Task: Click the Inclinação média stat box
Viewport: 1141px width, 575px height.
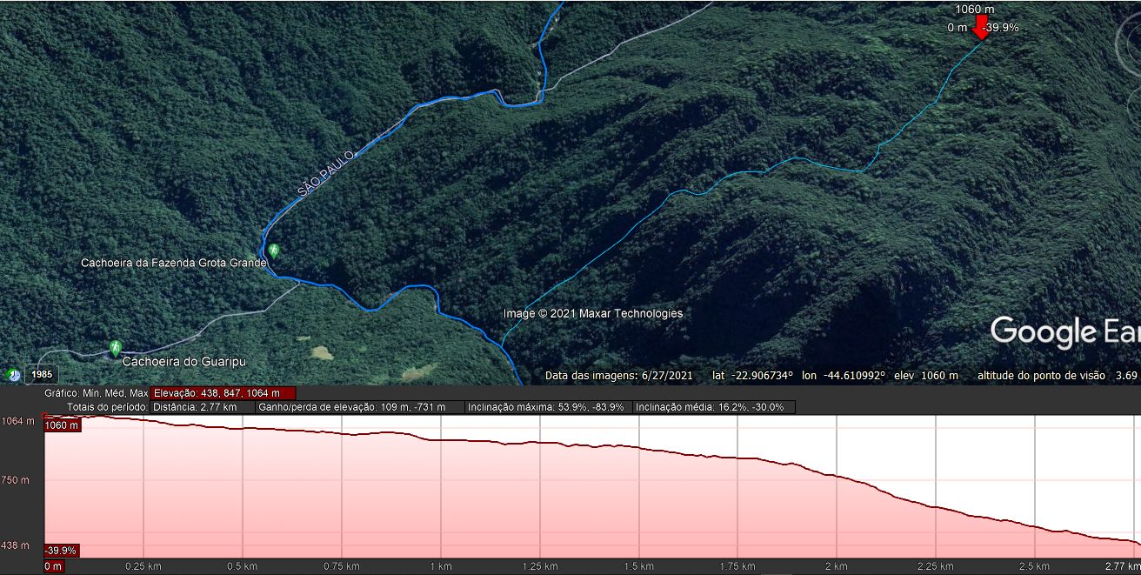Action: [713, 407]
